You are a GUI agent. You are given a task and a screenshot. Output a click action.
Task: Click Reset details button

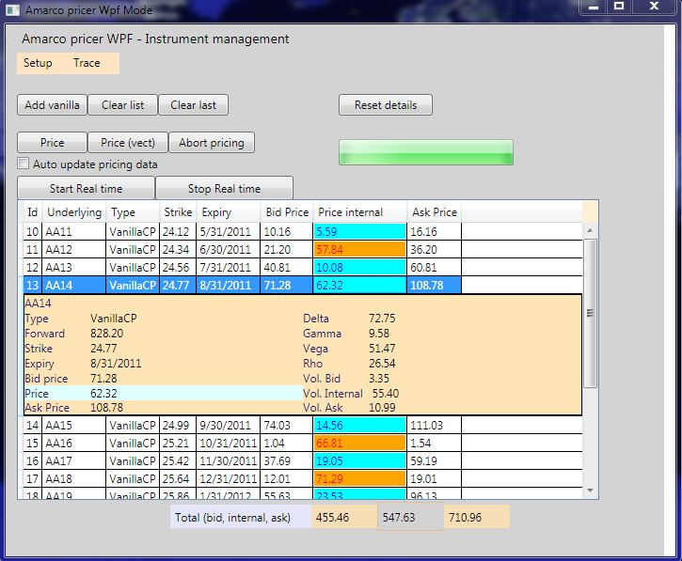[386, 105]
